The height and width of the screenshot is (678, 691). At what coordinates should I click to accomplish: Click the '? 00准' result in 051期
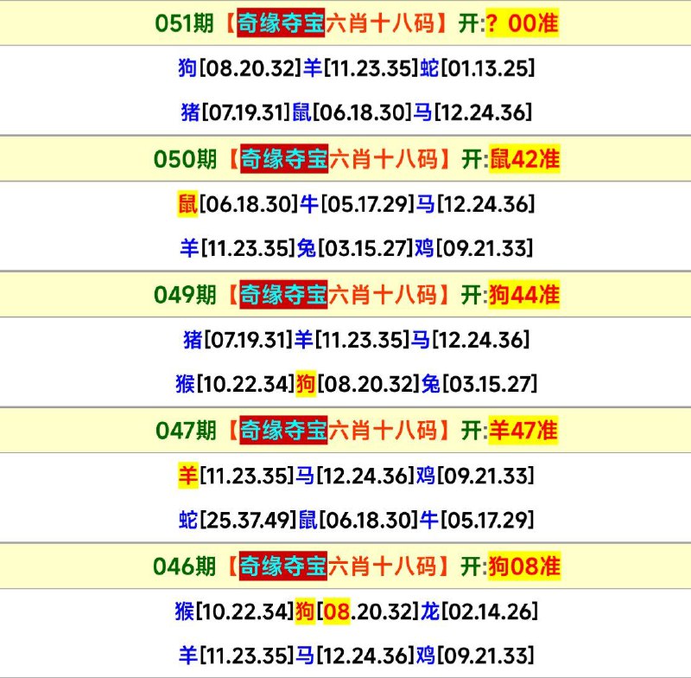tap(523, 23)
